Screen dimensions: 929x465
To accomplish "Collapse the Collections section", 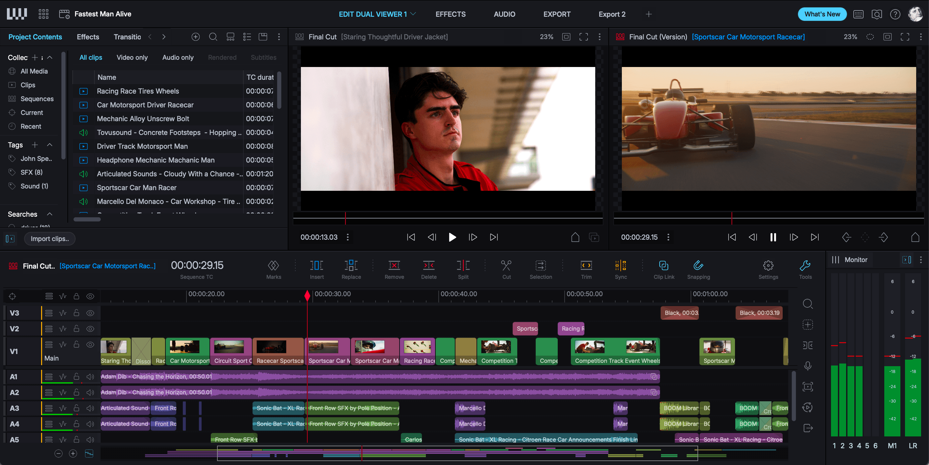I will (50, 57).
